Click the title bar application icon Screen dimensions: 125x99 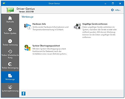[4, 3]
